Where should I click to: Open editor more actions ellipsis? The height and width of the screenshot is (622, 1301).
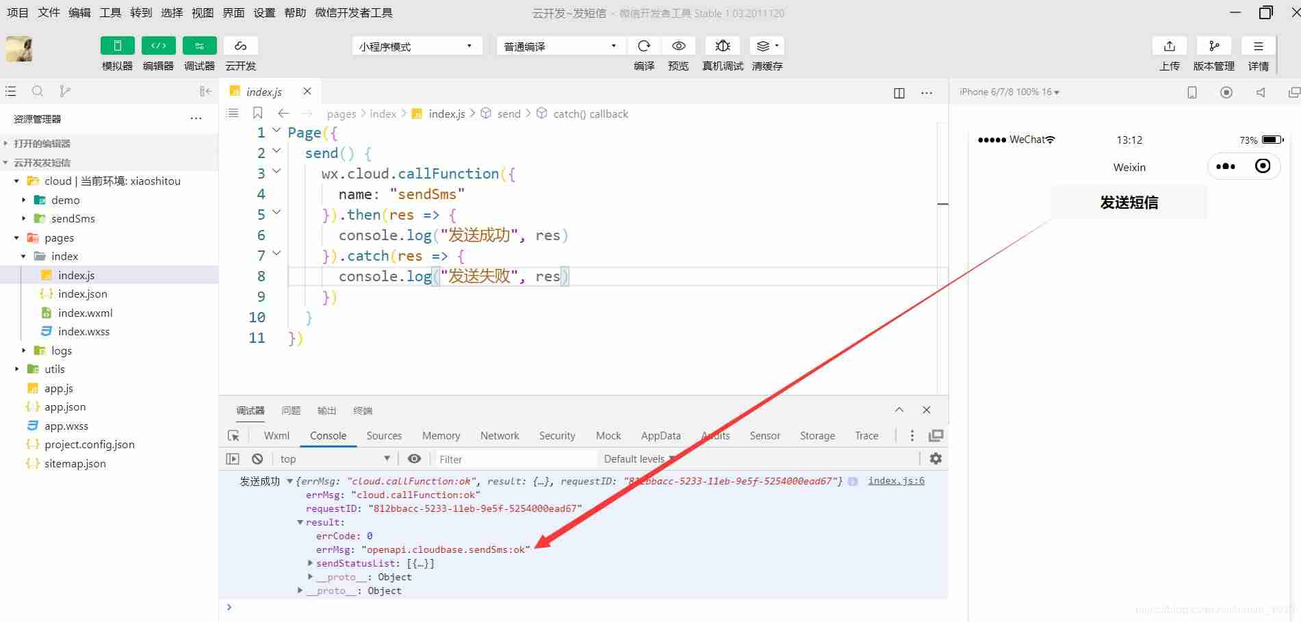pyautogui.click(x=927, y=92)
